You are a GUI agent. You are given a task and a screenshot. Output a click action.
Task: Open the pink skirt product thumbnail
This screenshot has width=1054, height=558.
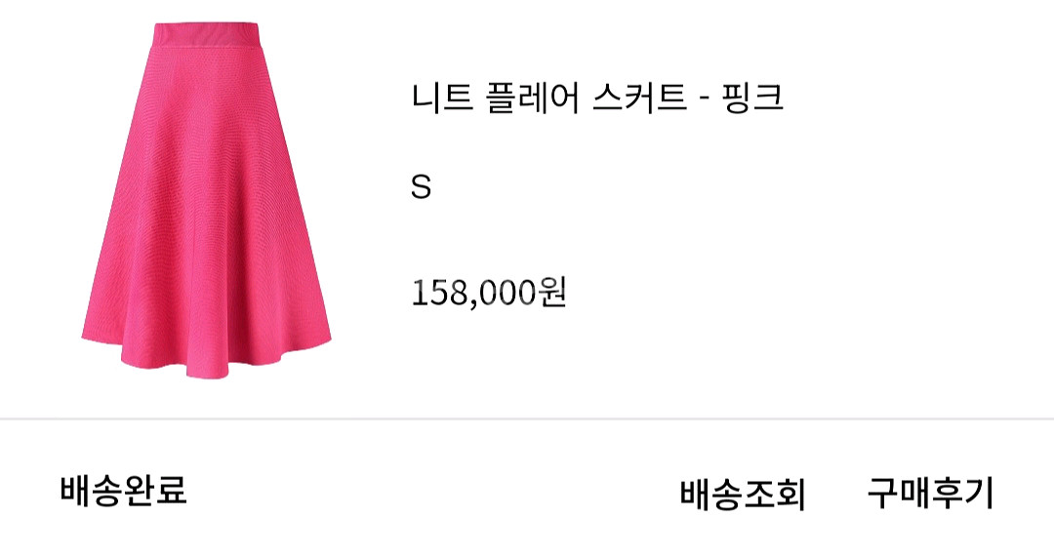206,202
